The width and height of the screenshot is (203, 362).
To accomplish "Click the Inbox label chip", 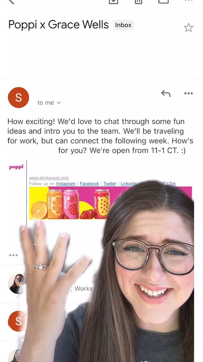I will pyautogui.click(x=123, y=25).
